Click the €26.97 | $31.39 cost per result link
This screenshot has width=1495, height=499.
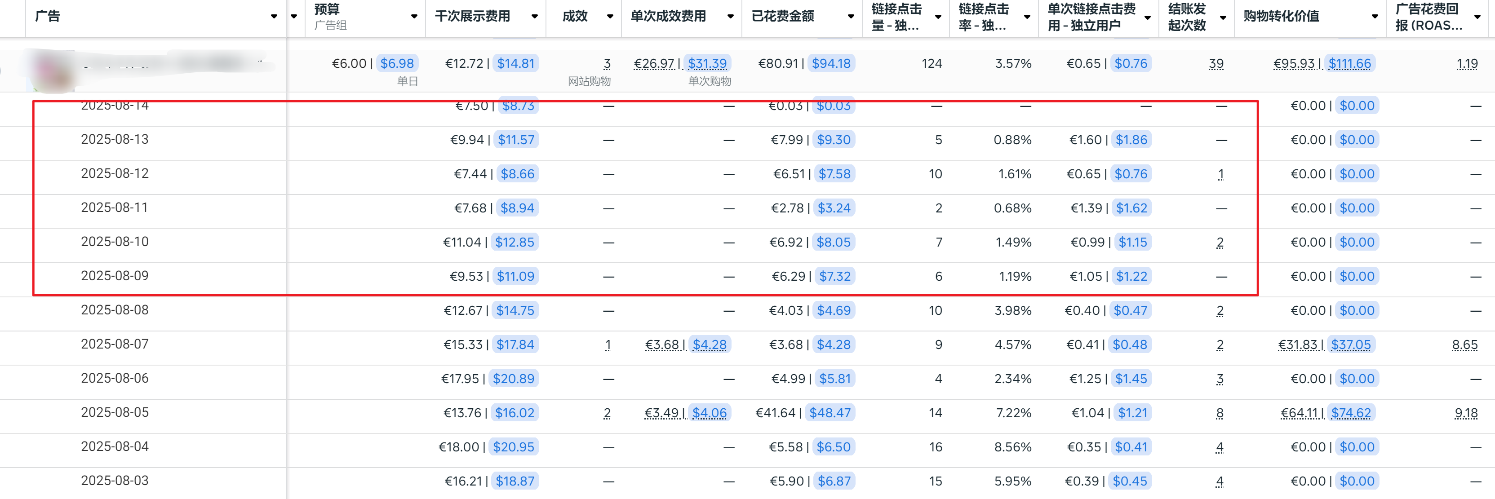(679, 63)
